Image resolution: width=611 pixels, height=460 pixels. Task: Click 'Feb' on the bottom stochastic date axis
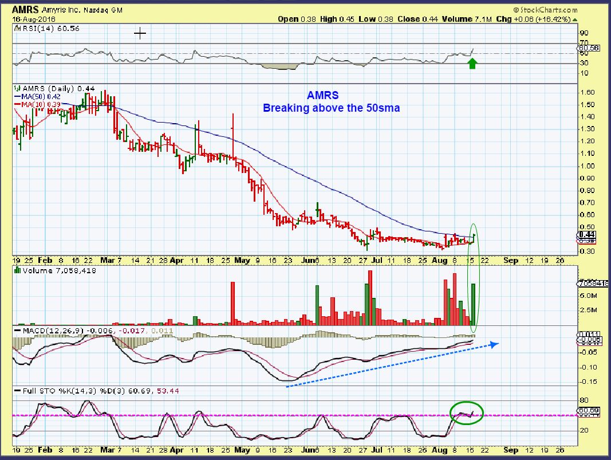point(45,450)
